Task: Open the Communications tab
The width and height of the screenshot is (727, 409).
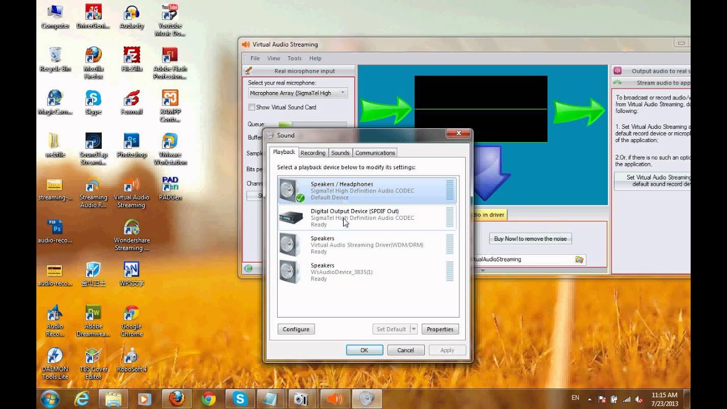Action: click(x=375, y=153)
